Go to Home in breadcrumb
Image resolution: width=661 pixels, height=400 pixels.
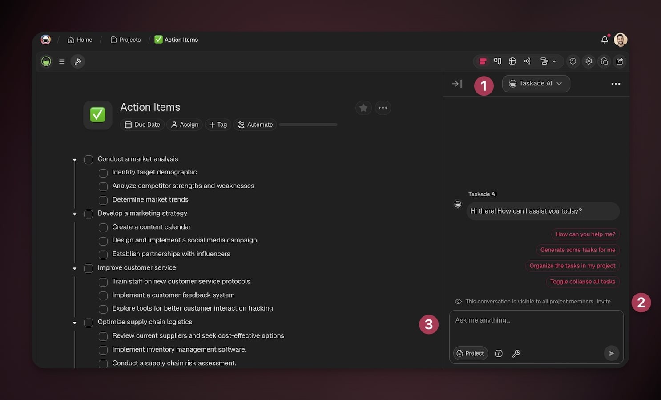click(80, 40)
